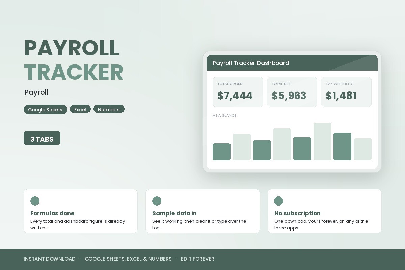
Task: Click the INSTANT DOWNLOAD footer text
Action: pyautogui.click(x=50, y=259)
